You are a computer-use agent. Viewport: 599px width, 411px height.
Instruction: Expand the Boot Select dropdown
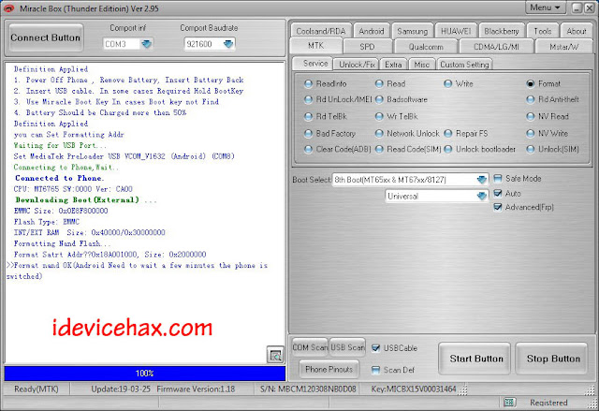pyautogui.click(x=482, y=180)
